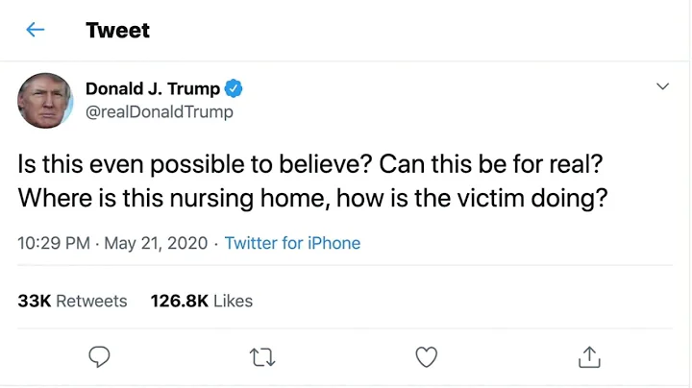Click the 126.8K like count number
The height and width of the screenshot is (388, 692).
click(x=180, y=301)
